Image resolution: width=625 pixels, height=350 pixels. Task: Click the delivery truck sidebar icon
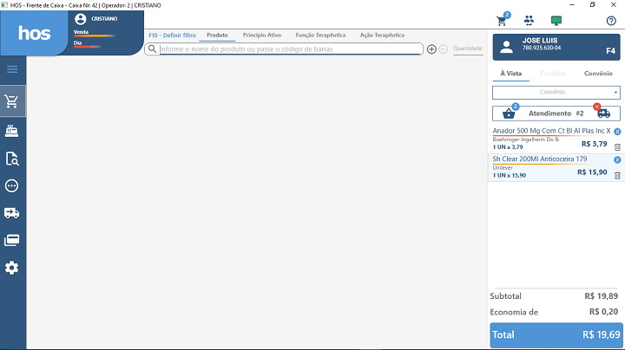click(12, 212)
